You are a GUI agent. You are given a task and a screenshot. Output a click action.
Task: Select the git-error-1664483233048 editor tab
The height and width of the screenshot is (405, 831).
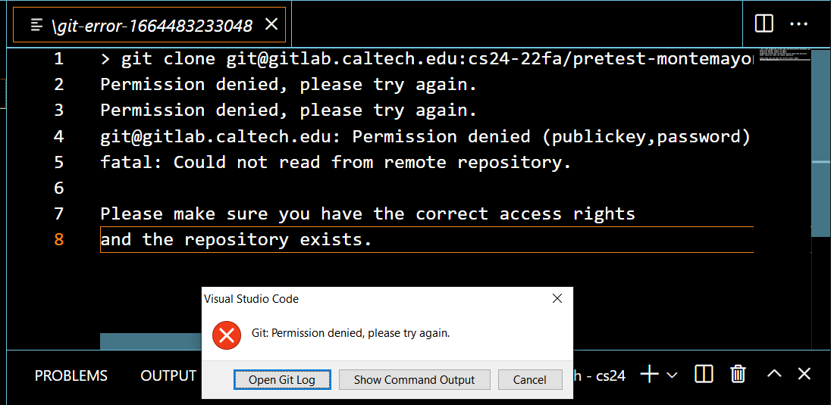pyautogui.click(x=152, y=26)
